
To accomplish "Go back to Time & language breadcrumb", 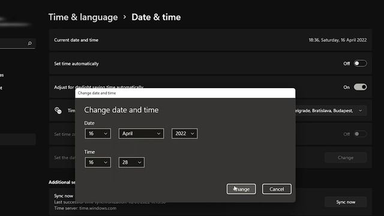I will point(83,17).
